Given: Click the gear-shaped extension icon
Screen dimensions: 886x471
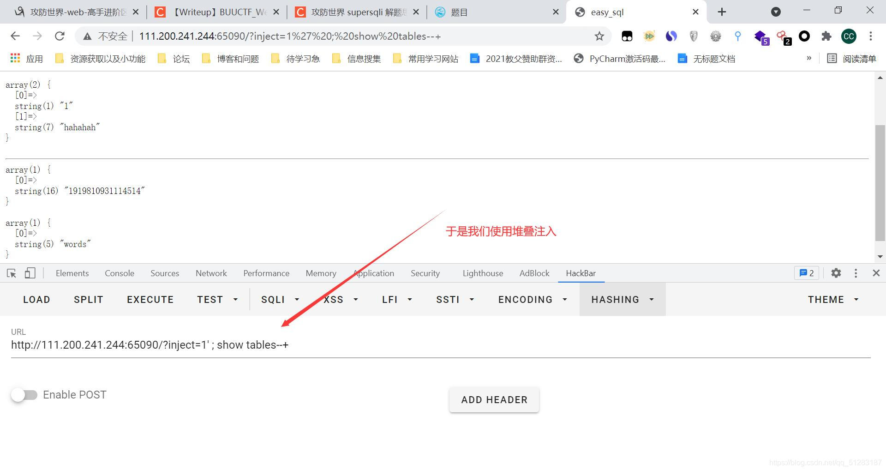Looking at the screenshot, I should pos(716,36).
